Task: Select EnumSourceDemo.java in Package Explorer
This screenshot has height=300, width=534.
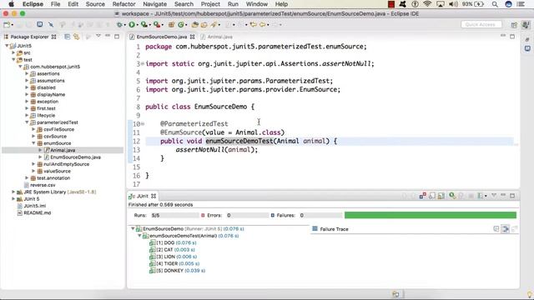Action: pyautogui.click(x=75, y=157)
